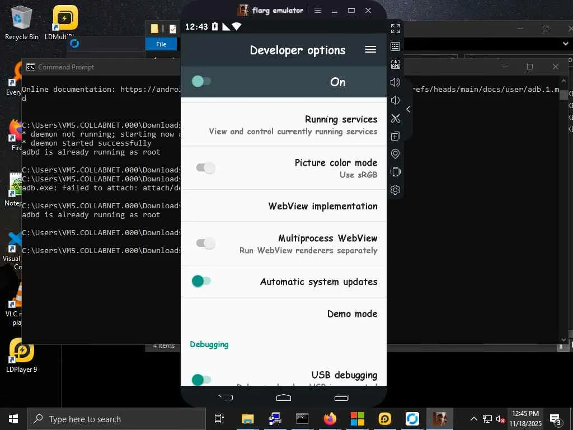Tap the Android back navigation button
Viewport: 573px width, 430px height.
point(226,398)
